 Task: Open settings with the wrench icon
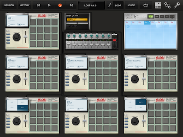[x=177, y=5]
